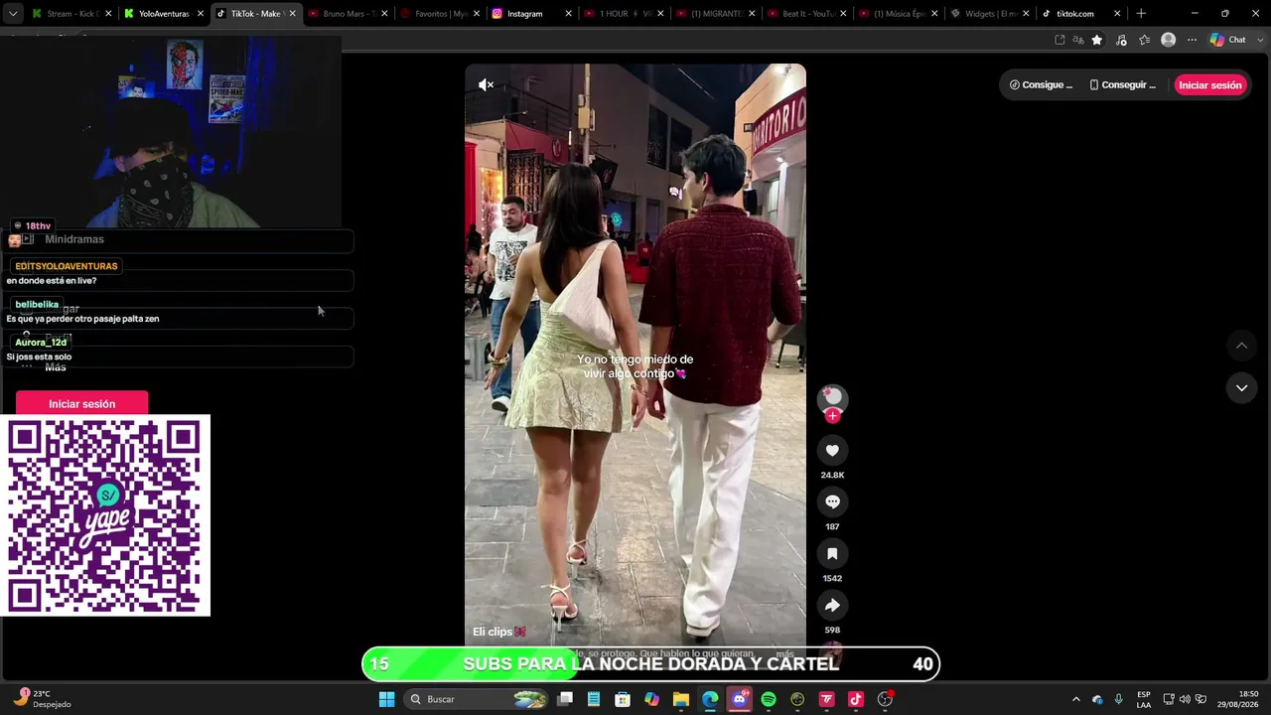Click the Iniciar sesión button in the left sidebar
This screenshot has height=715, width=1271.
click(81, 404)
